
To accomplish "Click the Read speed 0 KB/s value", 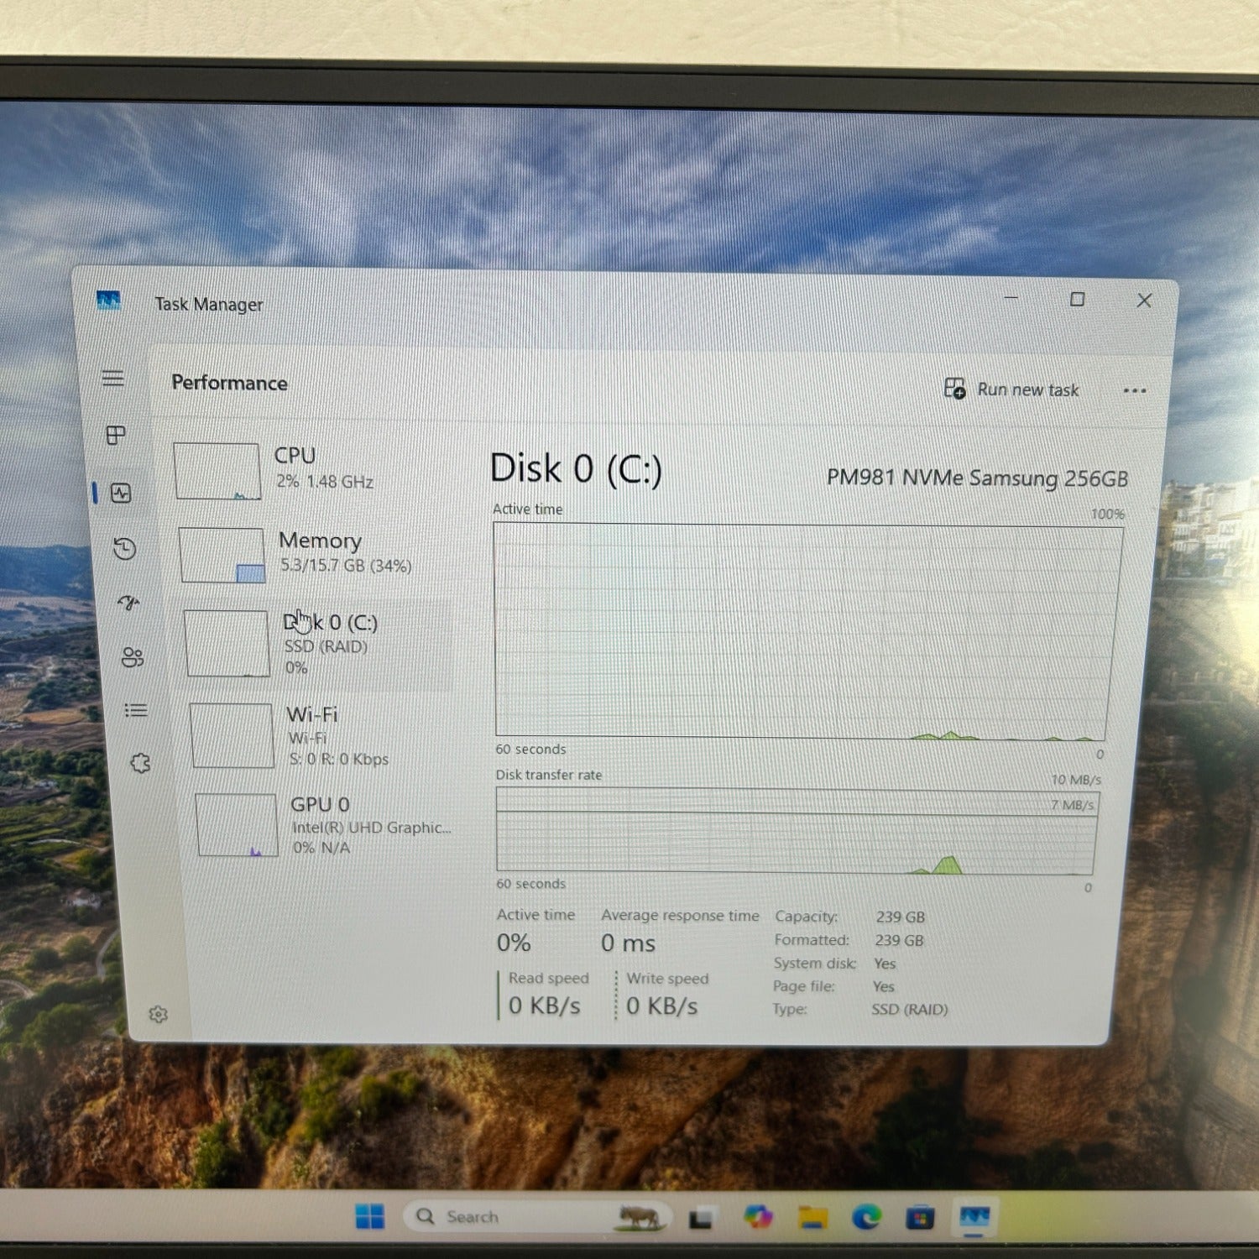I will (545, 1006).
